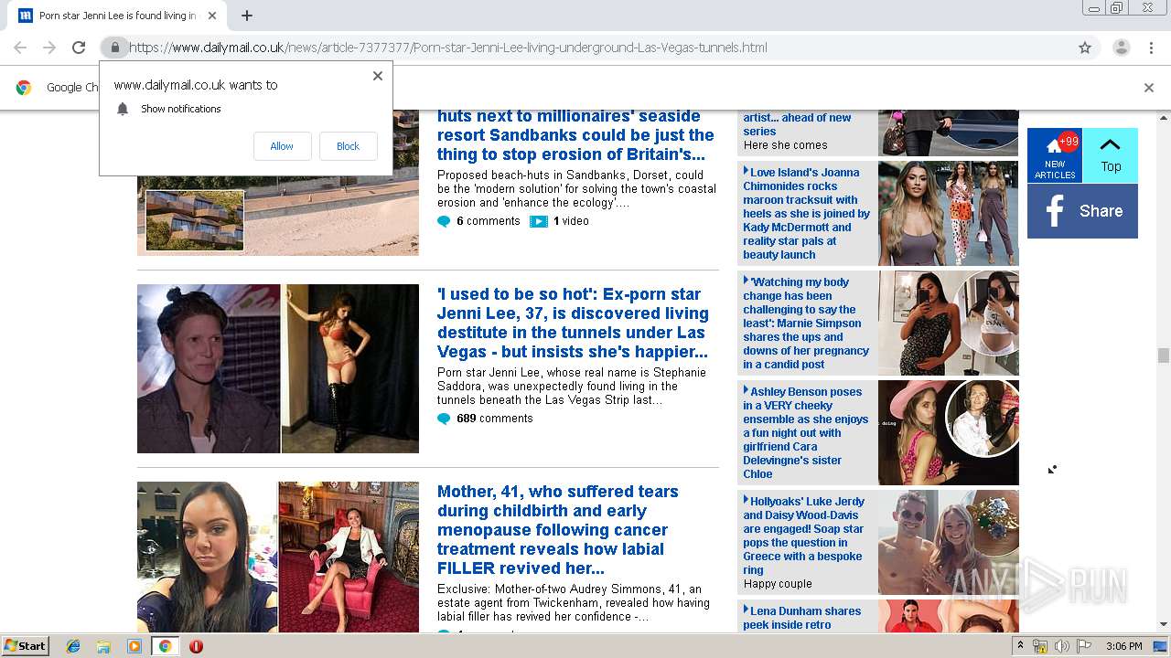Open Sandbanks beach huts headline

[x=575, y=135]
